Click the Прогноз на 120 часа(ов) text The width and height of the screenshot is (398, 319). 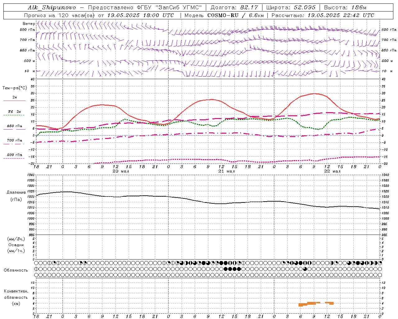tap(60, 15)
